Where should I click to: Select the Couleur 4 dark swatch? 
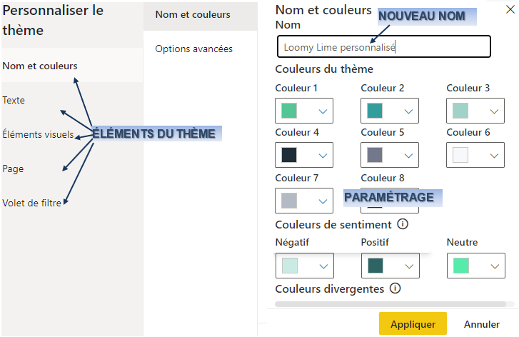[289, 155]
